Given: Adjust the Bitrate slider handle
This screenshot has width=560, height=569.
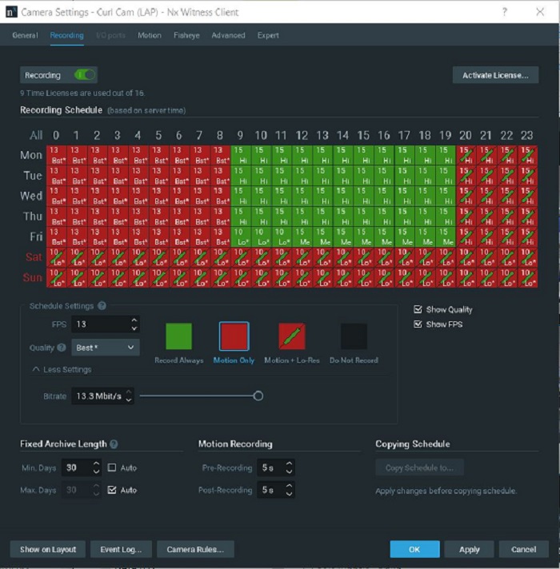Looking at the screenshot, I should coord(258,396).
